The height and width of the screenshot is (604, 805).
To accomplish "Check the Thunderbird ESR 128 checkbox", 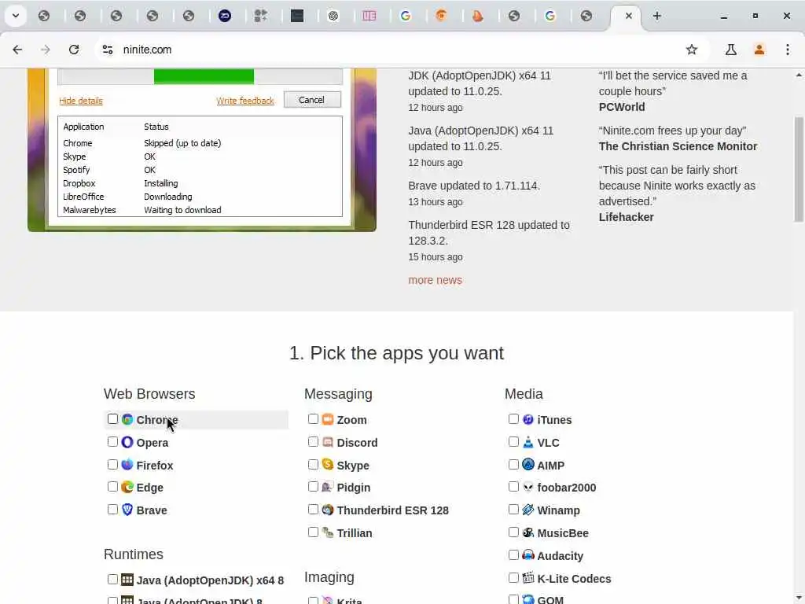I will click(x=313, y=510).
